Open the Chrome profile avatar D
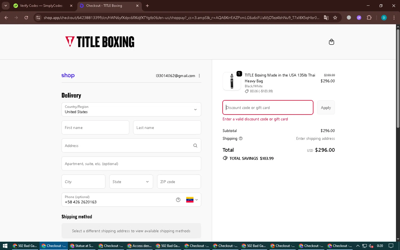 tap(384, 18)
